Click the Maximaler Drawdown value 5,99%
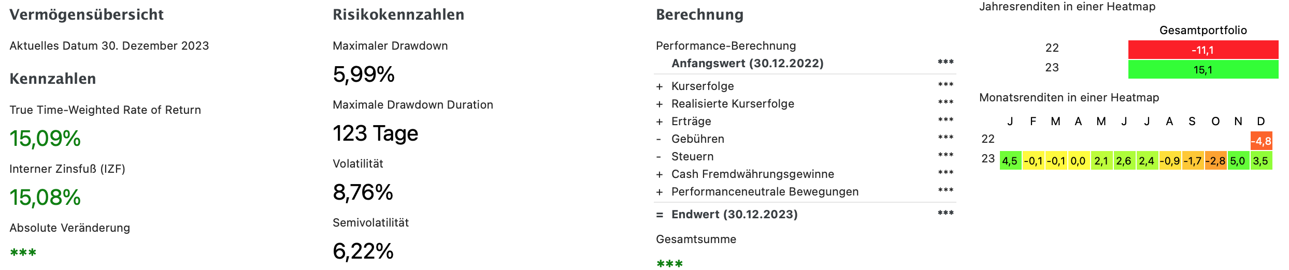 pos(364,74)
